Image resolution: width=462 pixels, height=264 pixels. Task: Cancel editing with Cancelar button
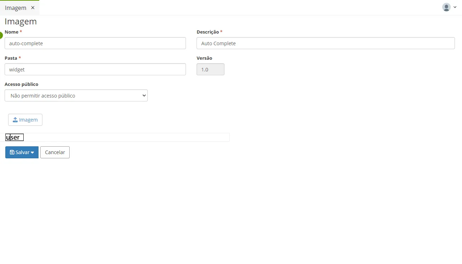pos(55,152)
